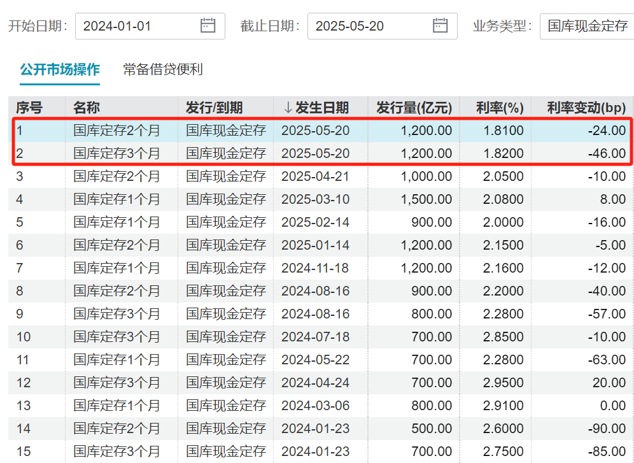Select row 1 国库定存2个月 name cell
The image size is (634, 463).
(x=116, y=131)
